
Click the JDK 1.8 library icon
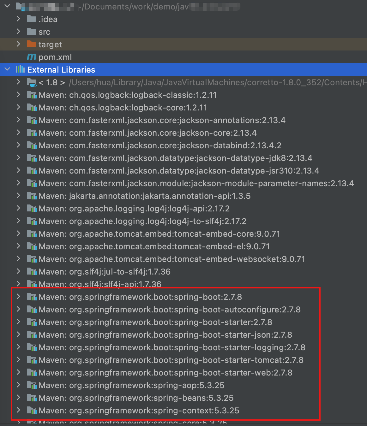(x=32, y=83)
